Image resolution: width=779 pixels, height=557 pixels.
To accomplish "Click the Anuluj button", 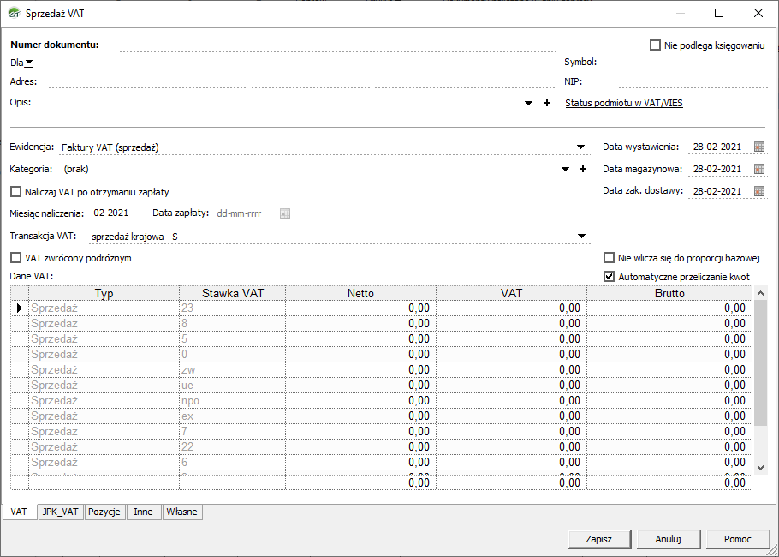I will tap(669, 539).
